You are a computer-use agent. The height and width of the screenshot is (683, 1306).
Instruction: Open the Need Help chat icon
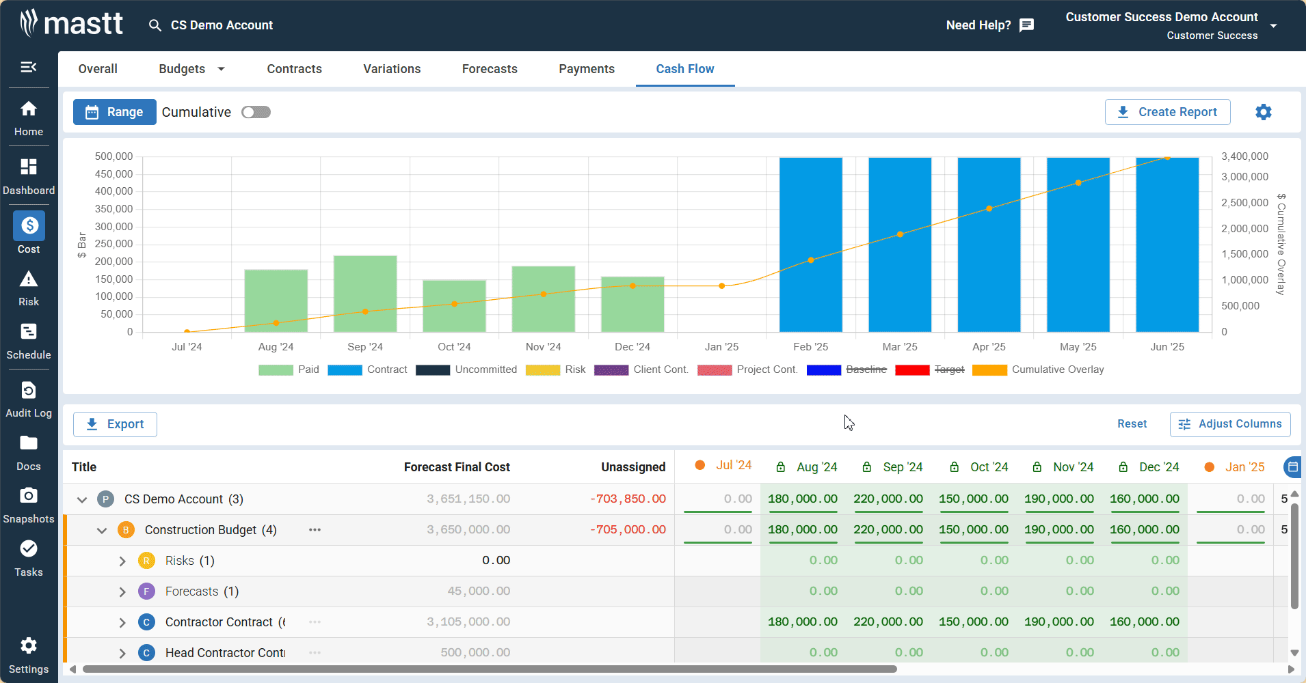click(1026, 25)
